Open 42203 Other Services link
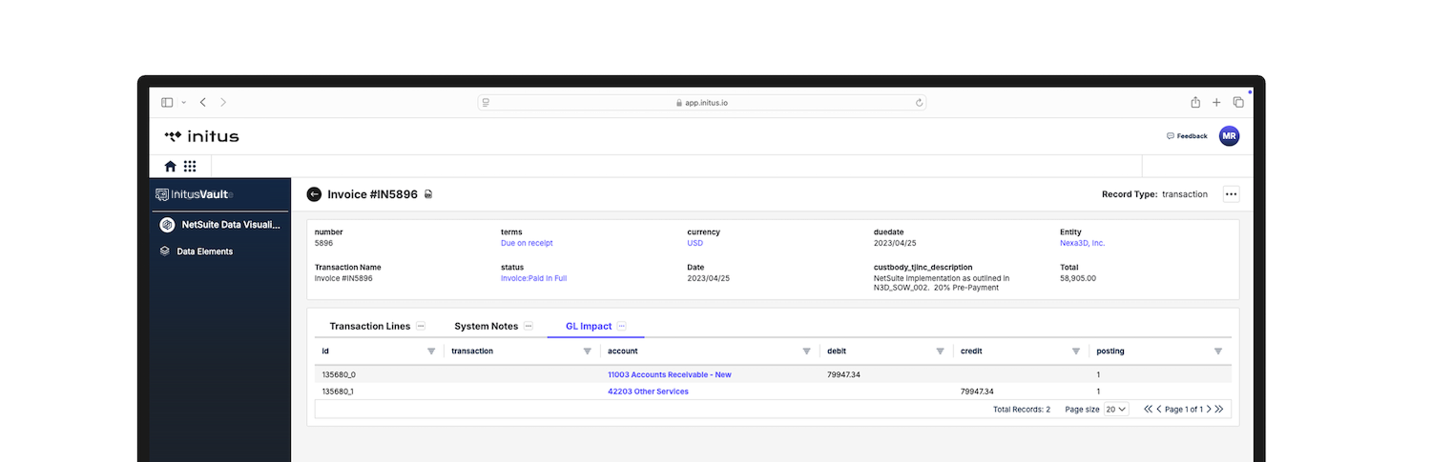Viewport: 1431px width, 462px height. click(648, 392)
